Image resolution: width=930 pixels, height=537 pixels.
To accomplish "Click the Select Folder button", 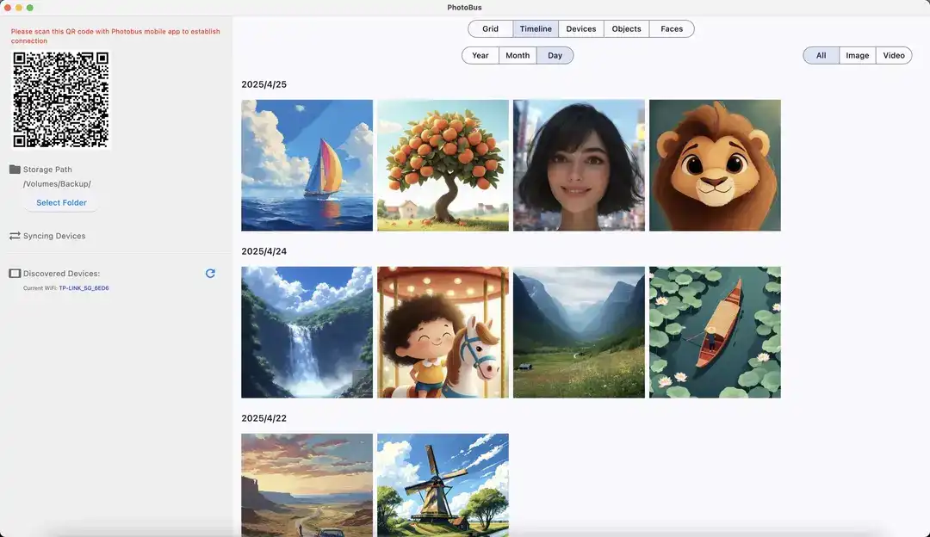I will click(x=61, y=203).
